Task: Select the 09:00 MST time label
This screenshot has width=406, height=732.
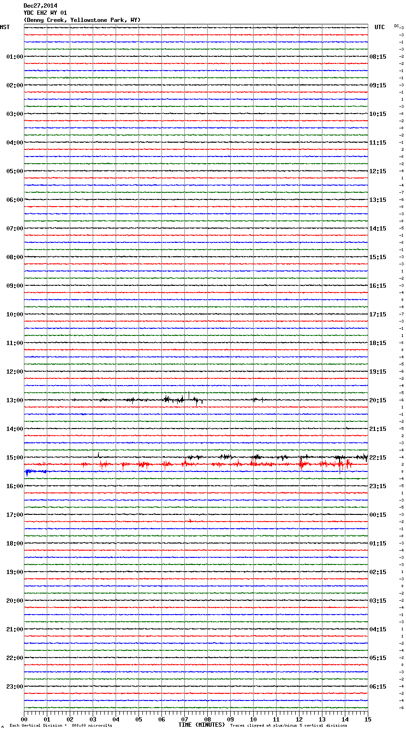Action: pyautogui.click(x=15, y=286)
